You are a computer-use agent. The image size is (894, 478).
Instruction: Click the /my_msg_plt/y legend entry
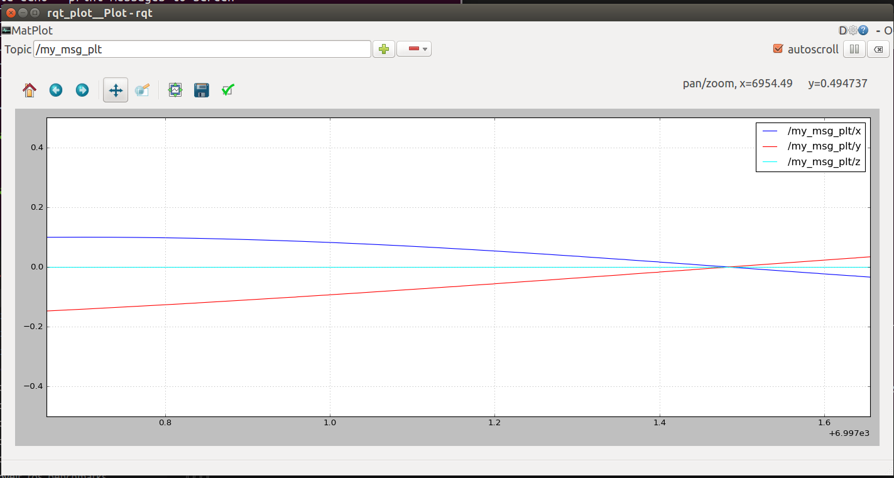coord(825,146)
